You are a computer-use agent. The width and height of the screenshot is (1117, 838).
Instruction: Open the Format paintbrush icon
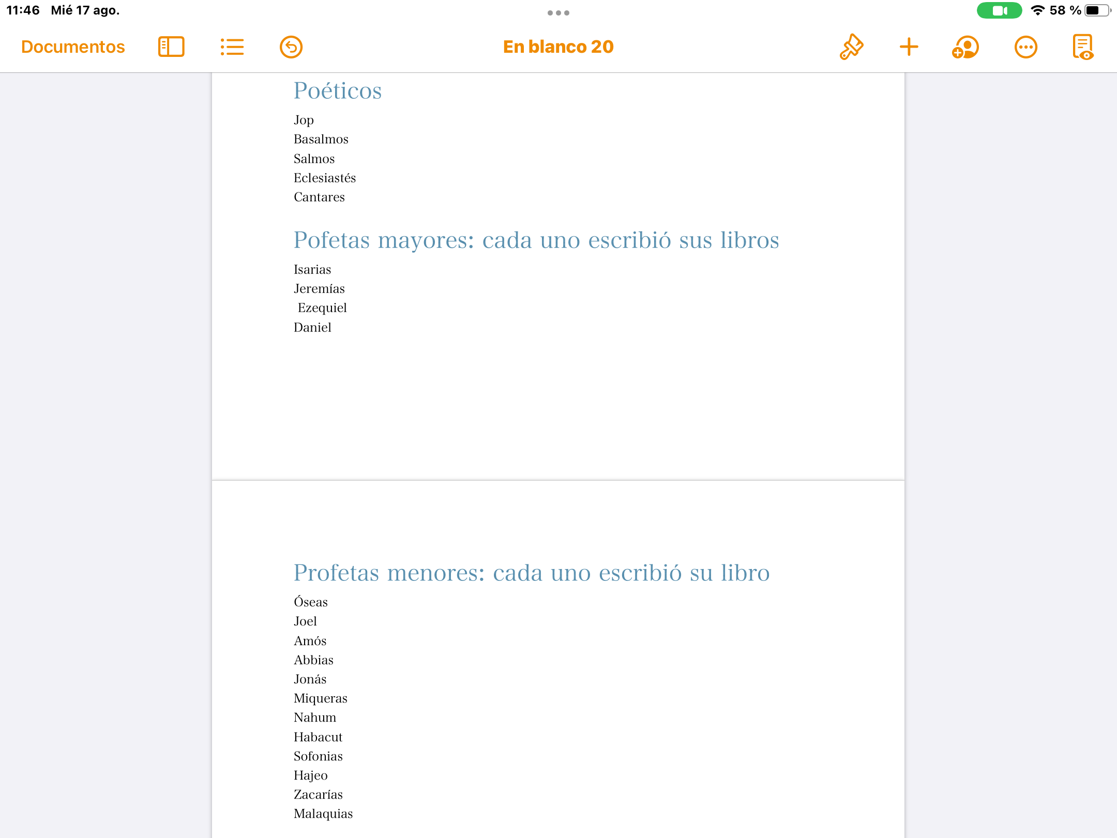click(x=851, y=47)
